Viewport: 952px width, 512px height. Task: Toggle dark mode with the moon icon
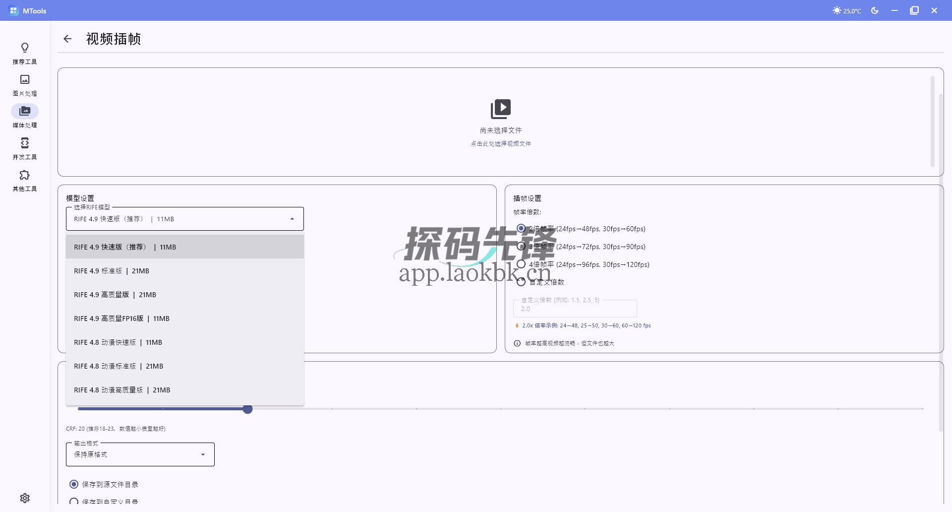point(875,10)
